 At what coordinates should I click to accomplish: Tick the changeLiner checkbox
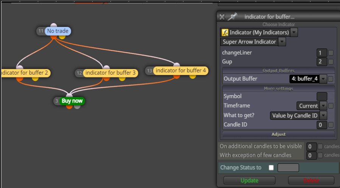click(x=331, y=53)
